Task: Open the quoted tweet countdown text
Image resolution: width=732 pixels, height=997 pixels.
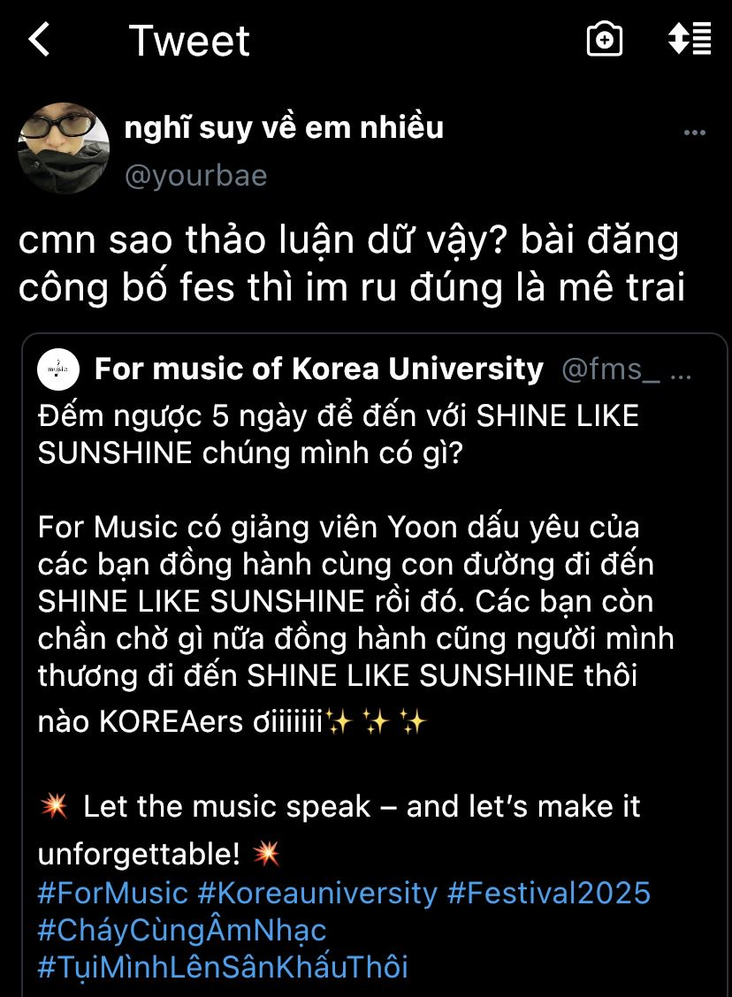Action: [x=338, y=434]
